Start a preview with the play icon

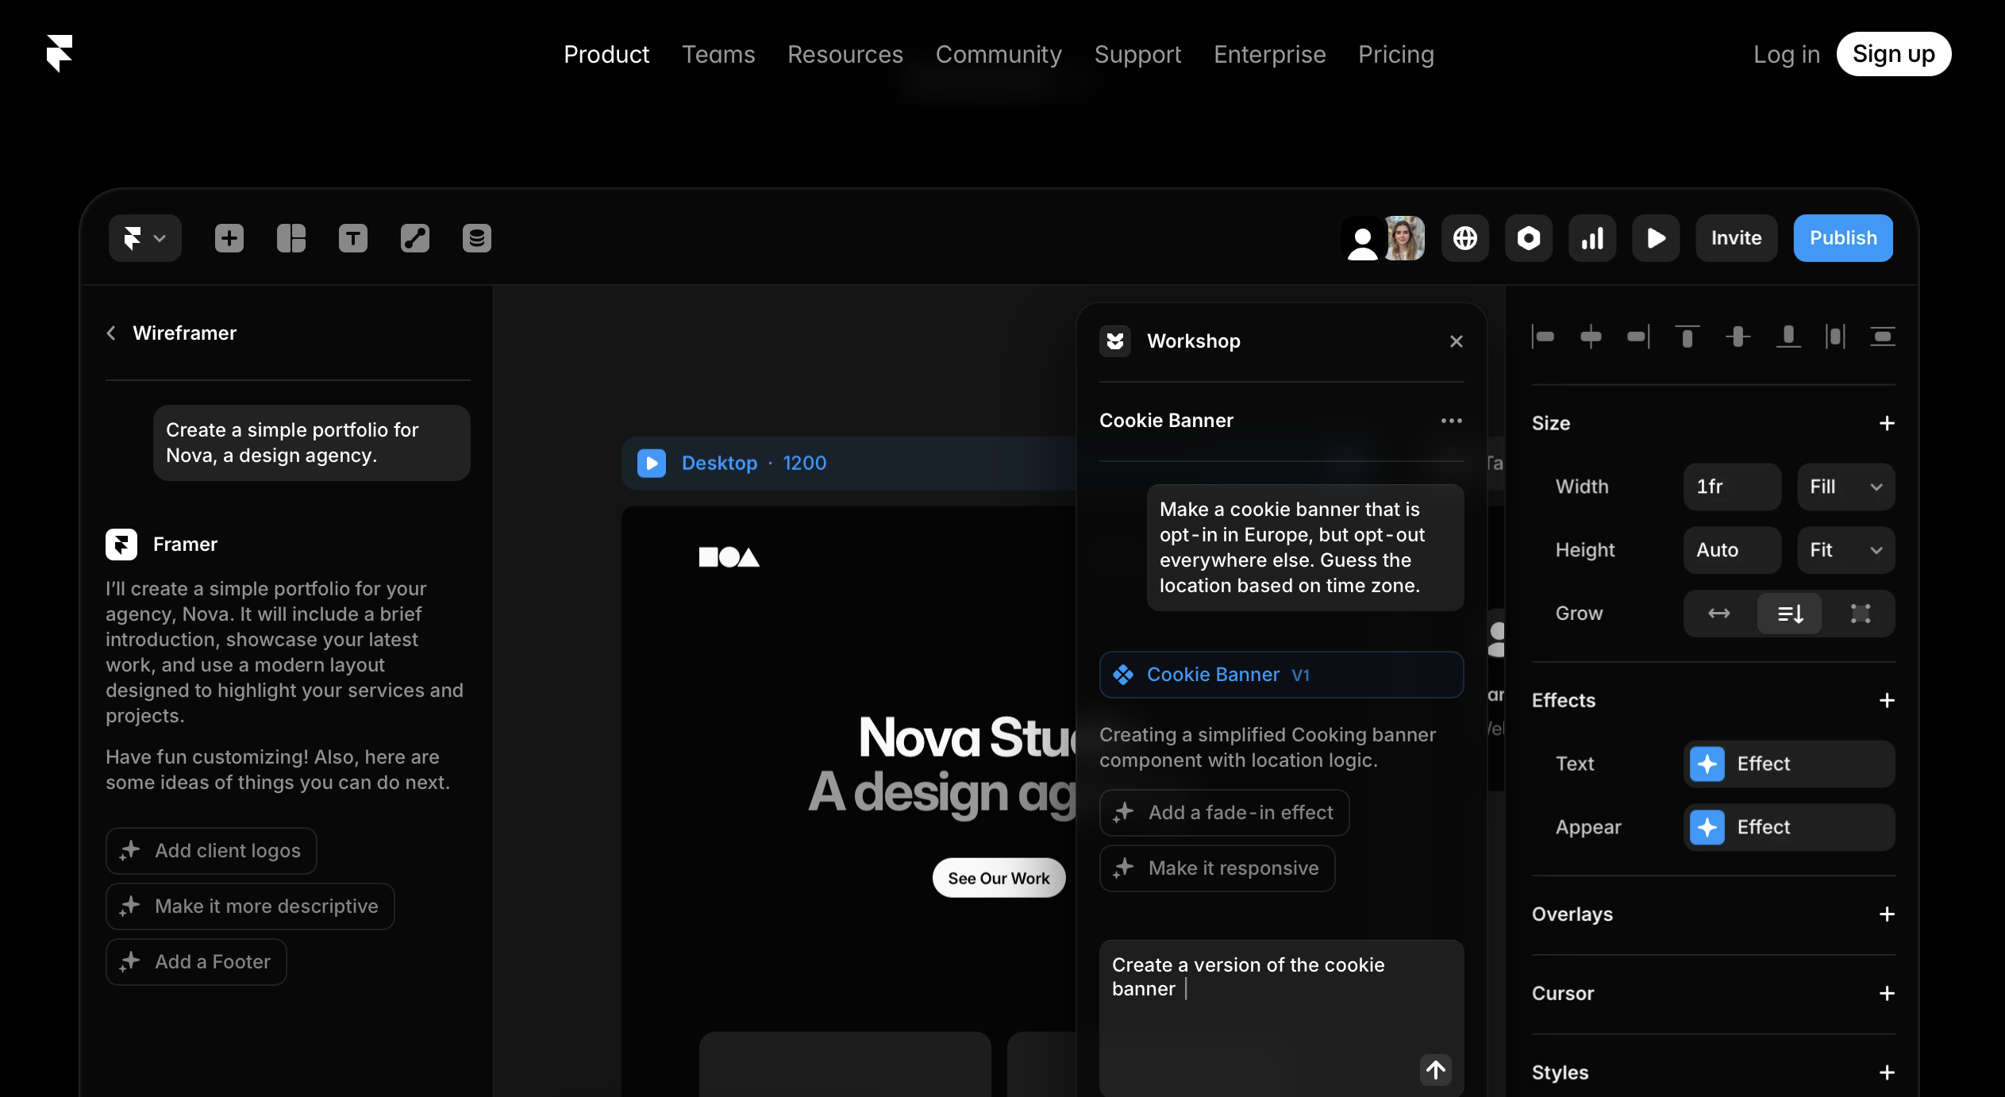[1655, 237]
